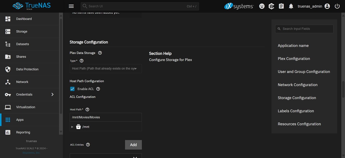Click the Host Path help icon
Viewport: 345px width, 158px height.
[x=87, y=109]
